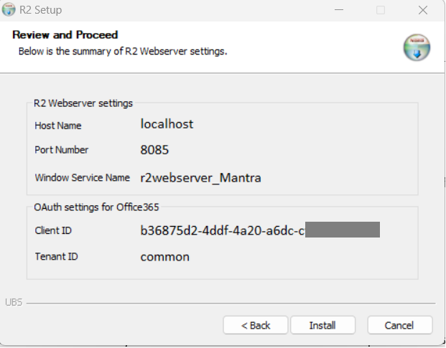Image resolution: width=446 pixels, height=348 pixels.
Task: Click the Client ID value text
Action: click(223, 230)
